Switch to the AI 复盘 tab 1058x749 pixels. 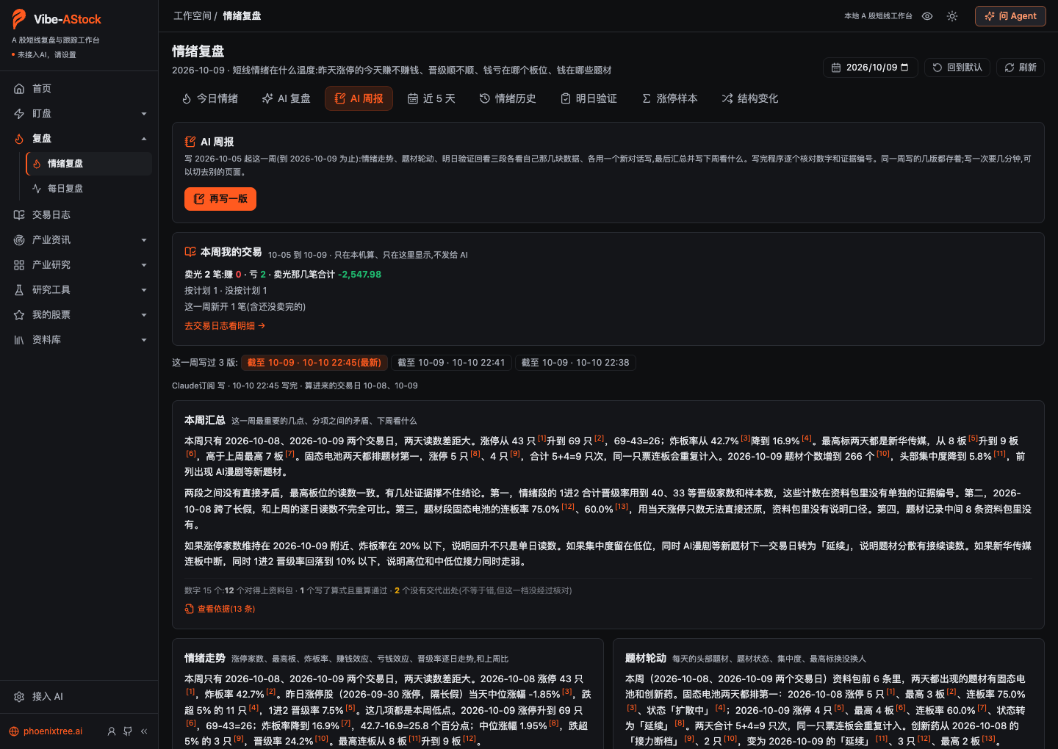(x=287, y=98)
